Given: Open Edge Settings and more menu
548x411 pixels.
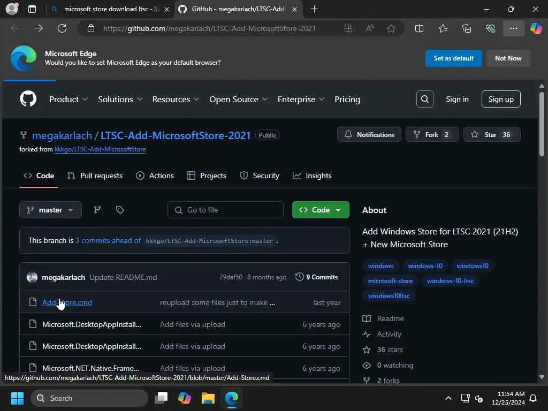Looking at the screenshot, I should [513, 28].
